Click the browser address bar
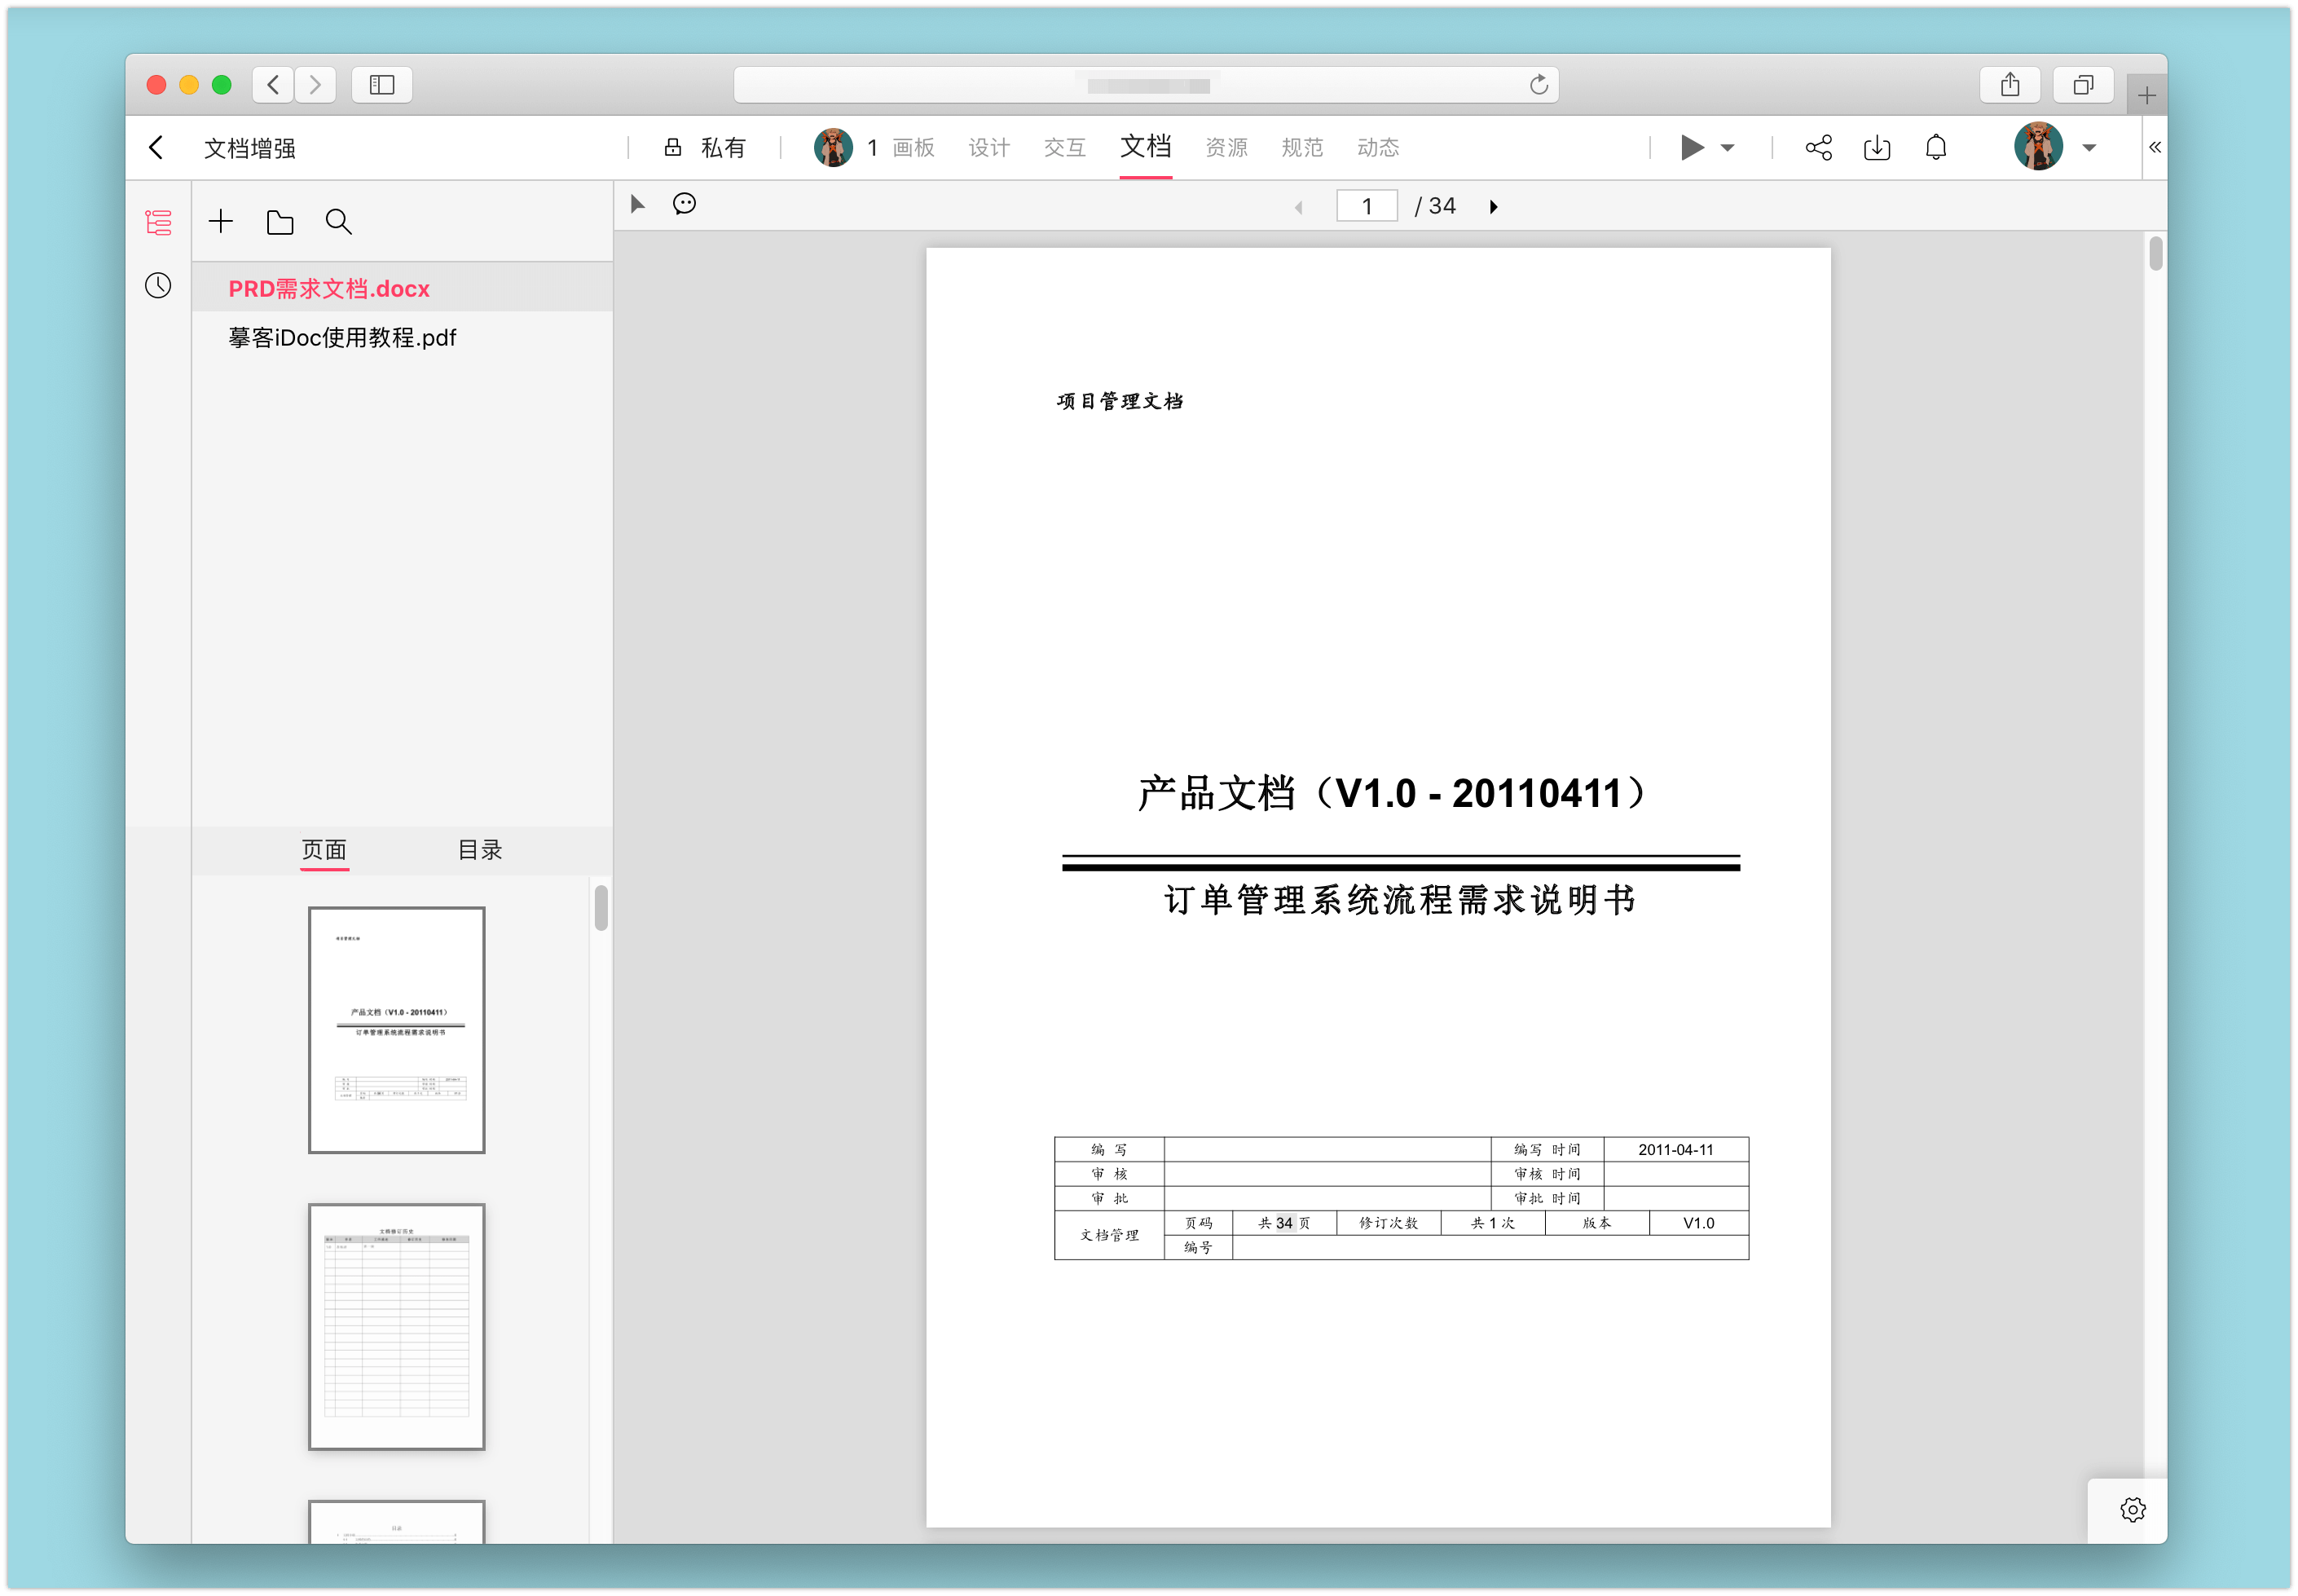Screen dimensions: 2298x1596 click(x=1146, y=85)
